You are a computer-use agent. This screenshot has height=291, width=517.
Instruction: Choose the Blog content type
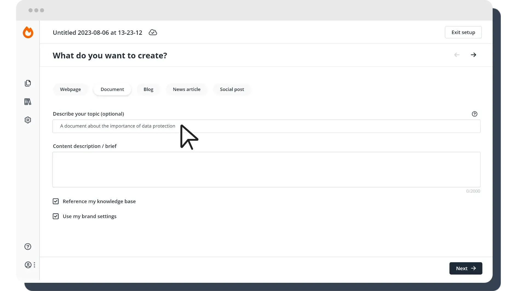[148, 89]
